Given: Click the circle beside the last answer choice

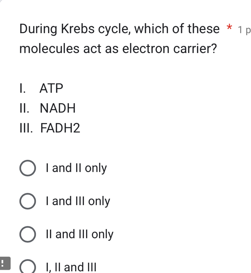Looking at the screenshot, I should [x=27, y=266].
